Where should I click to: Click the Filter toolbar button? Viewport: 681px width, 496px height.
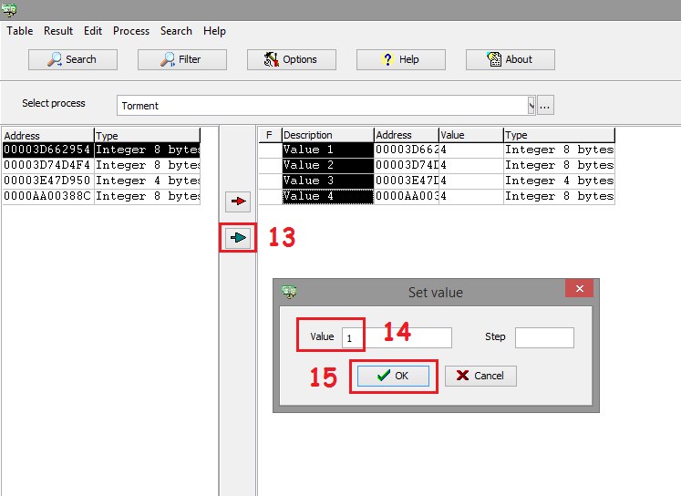pos(182,59)
